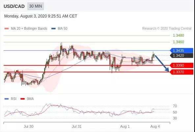This screenshot has height=132, width=195.
Task: Select the 30 MIN timeframe button
Action: click(36, 6)
